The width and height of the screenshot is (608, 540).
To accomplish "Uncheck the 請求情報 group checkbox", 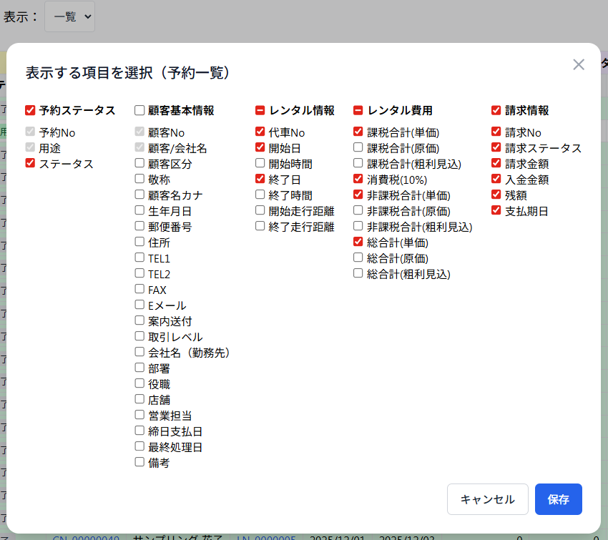I will [x=496, y=110].
